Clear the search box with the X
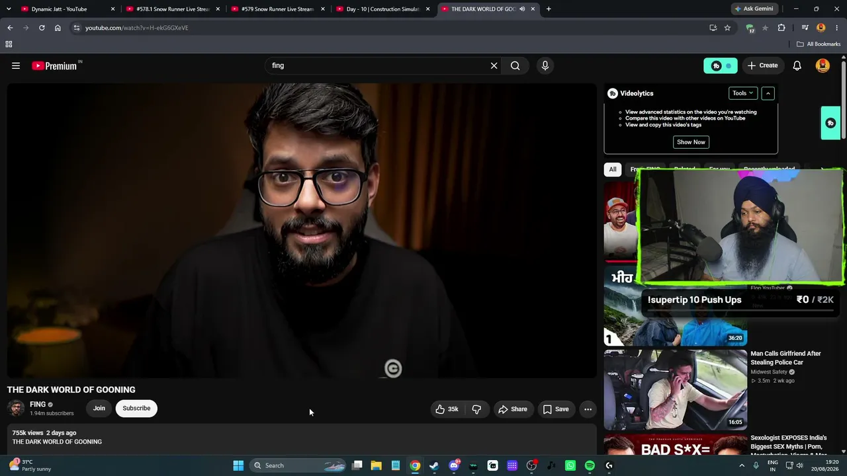847x476 pixels. 494,65
